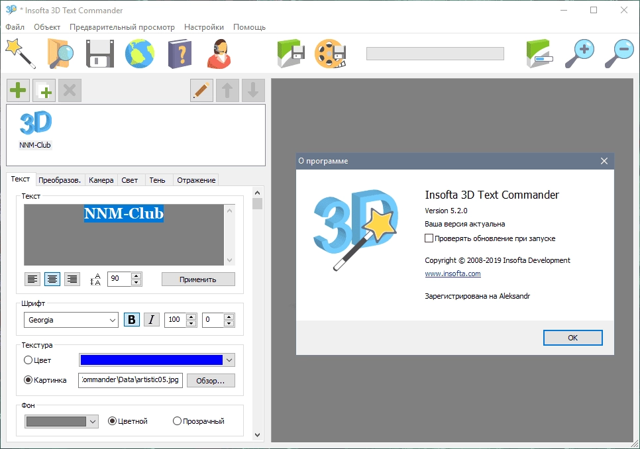
Task: Open the Файл menu
Action: pos(15,27)
